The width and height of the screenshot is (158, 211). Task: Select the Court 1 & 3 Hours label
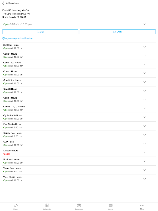tap(12, 63)
